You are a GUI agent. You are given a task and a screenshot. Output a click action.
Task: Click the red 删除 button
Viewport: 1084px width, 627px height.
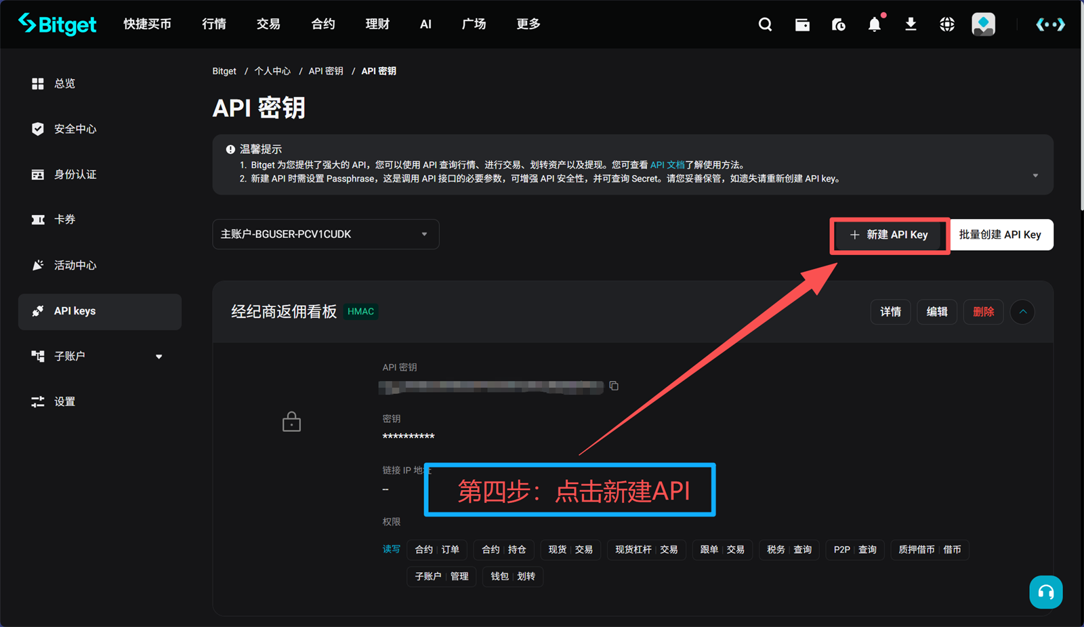click(983, 312)
